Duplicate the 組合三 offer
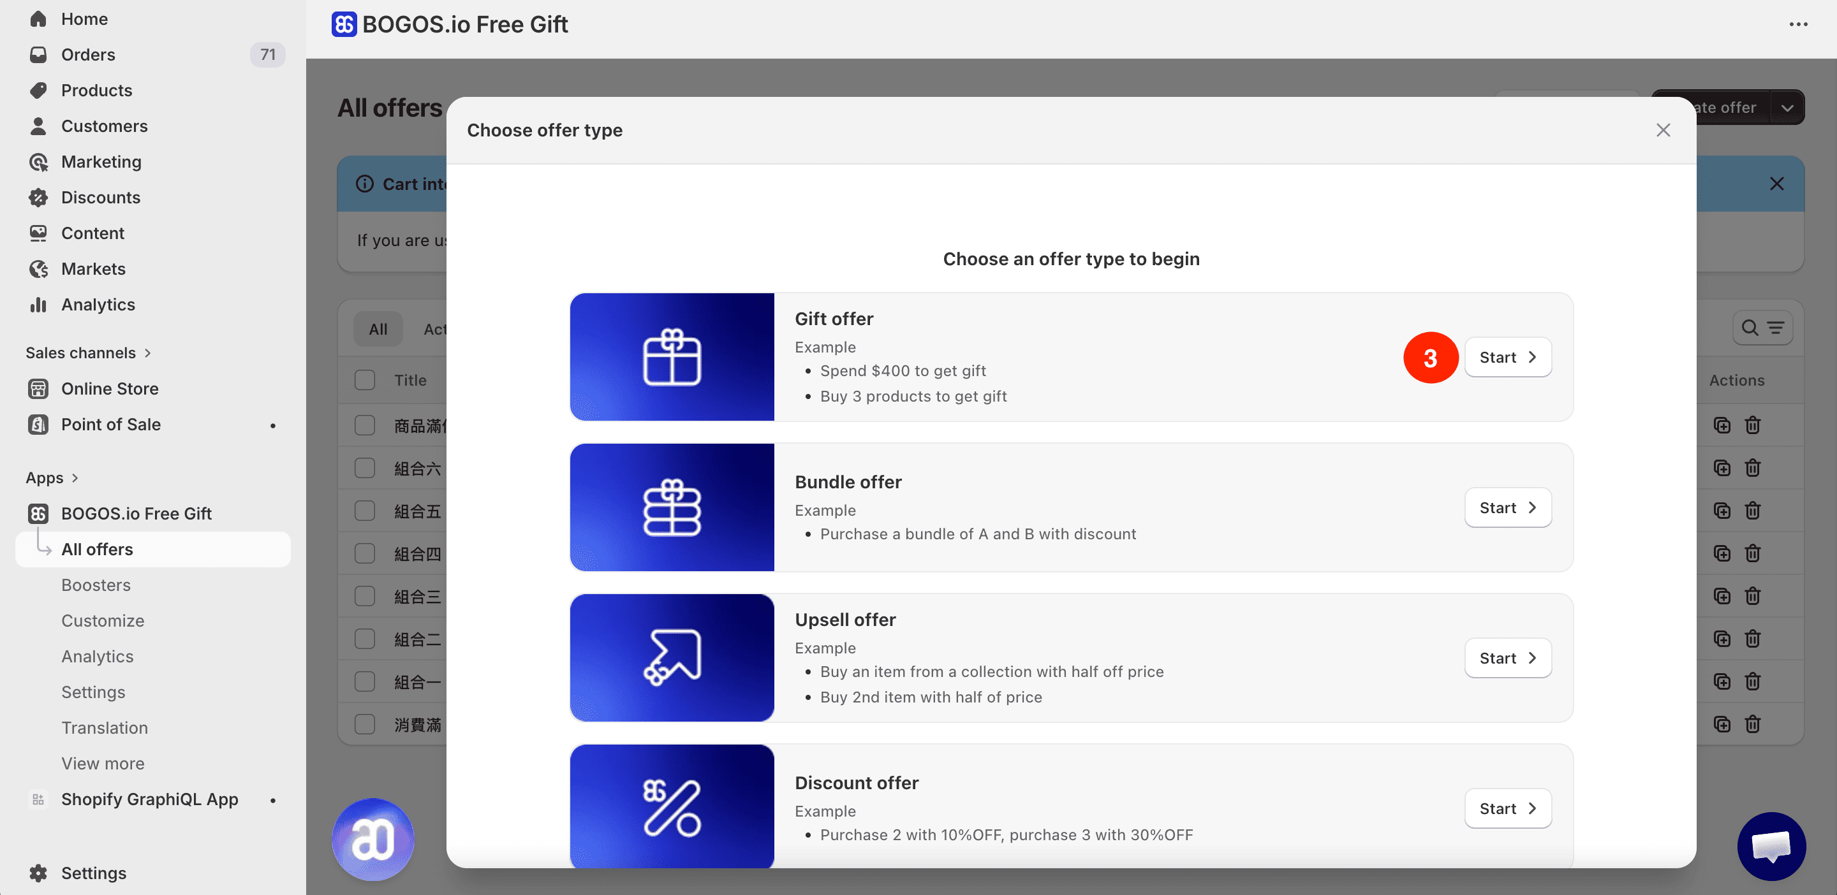The image size is (1837, 895). click(1722, 597)
